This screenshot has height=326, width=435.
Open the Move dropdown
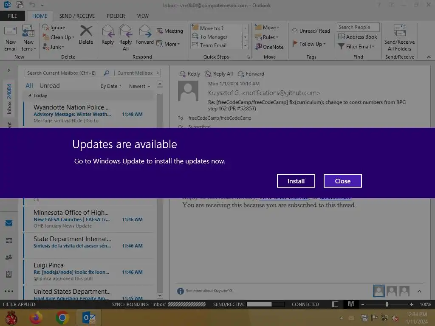[x=267, y=28]
